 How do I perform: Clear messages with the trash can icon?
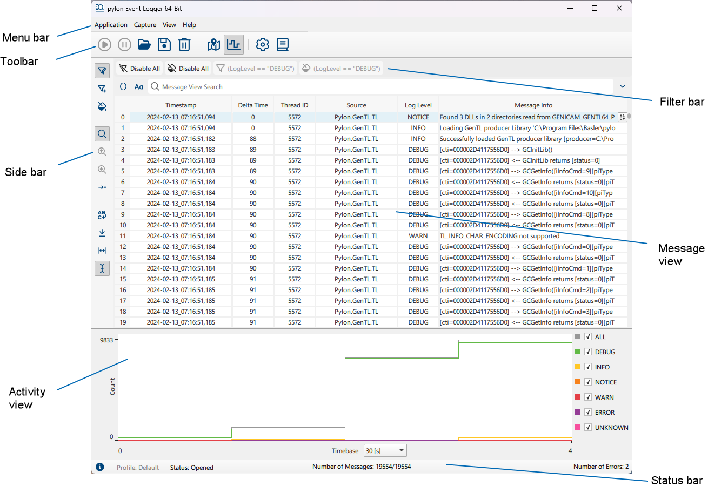[184, 45]
